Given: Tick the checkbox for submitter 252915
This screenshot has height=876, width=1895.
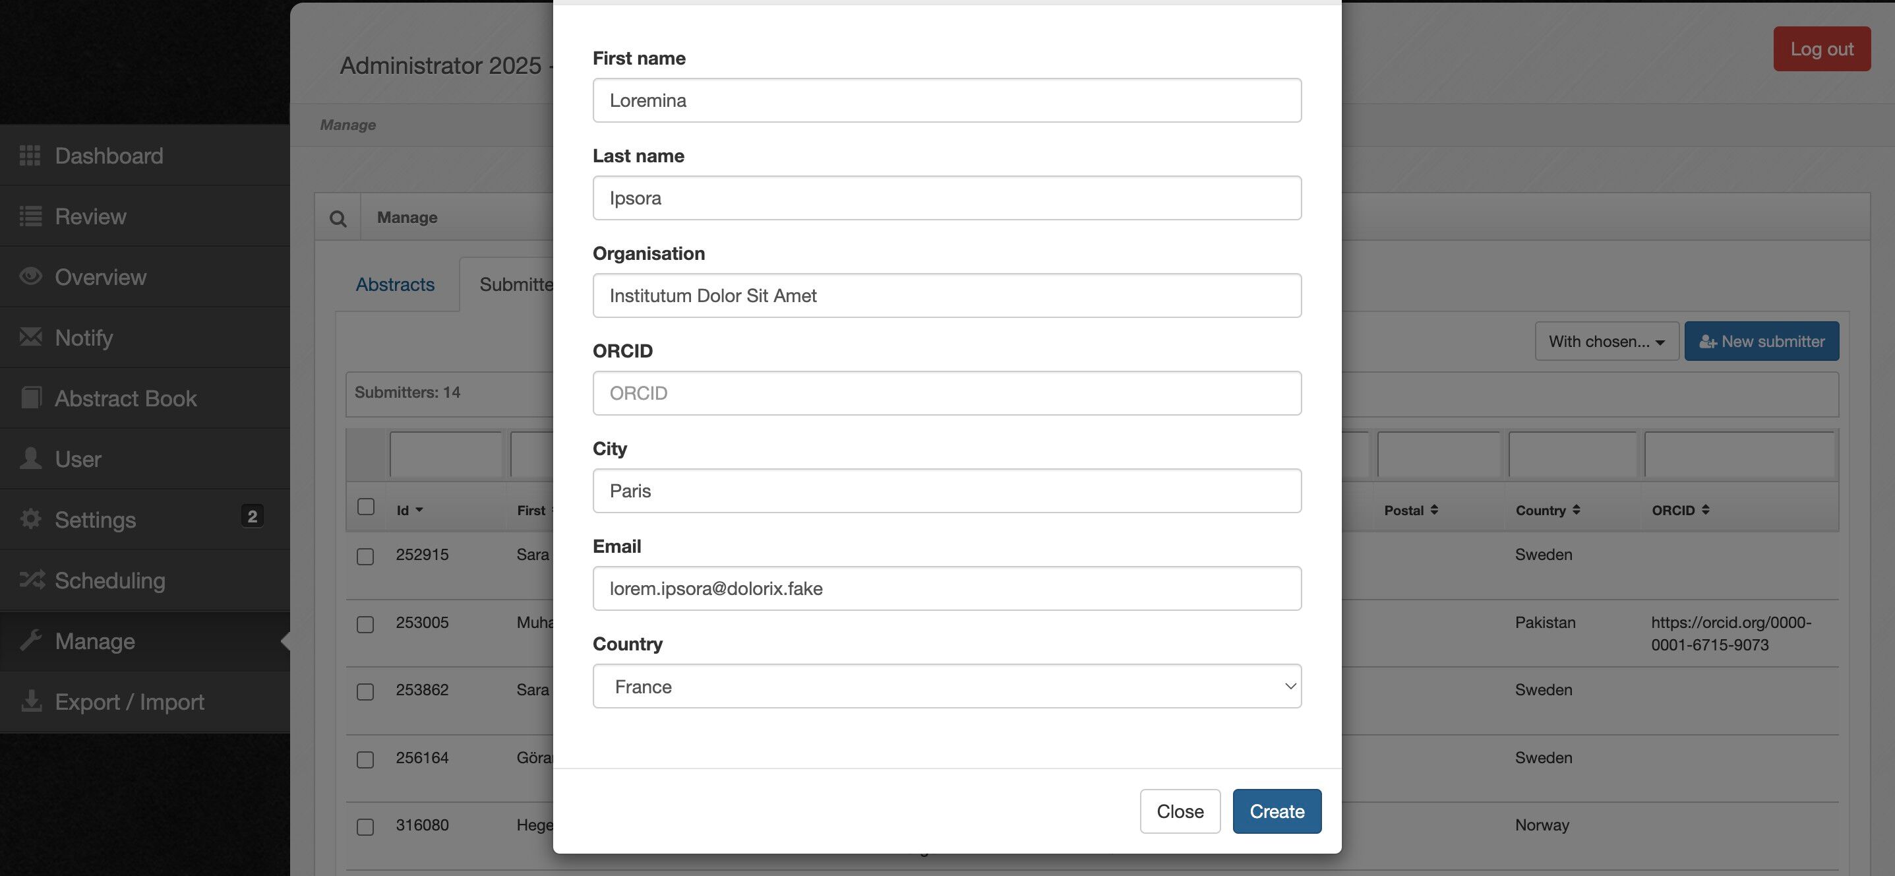Looking at the screenshot, I should click(365, 557).
